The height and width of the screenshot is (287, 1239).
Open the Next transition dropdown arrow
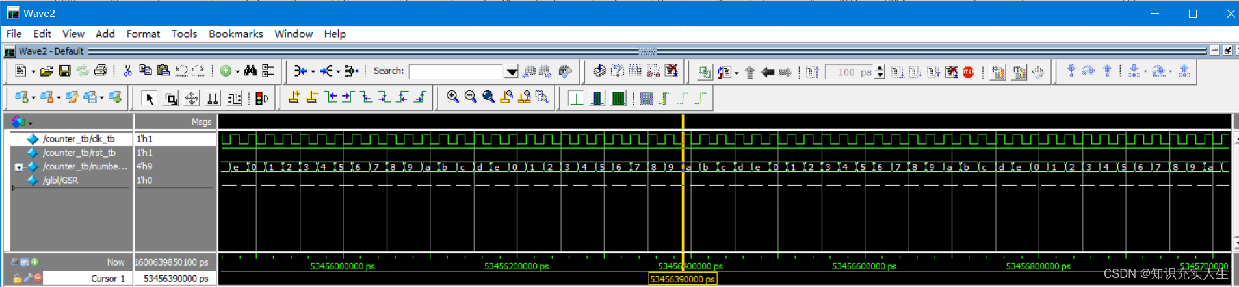[x=338, y=72]
